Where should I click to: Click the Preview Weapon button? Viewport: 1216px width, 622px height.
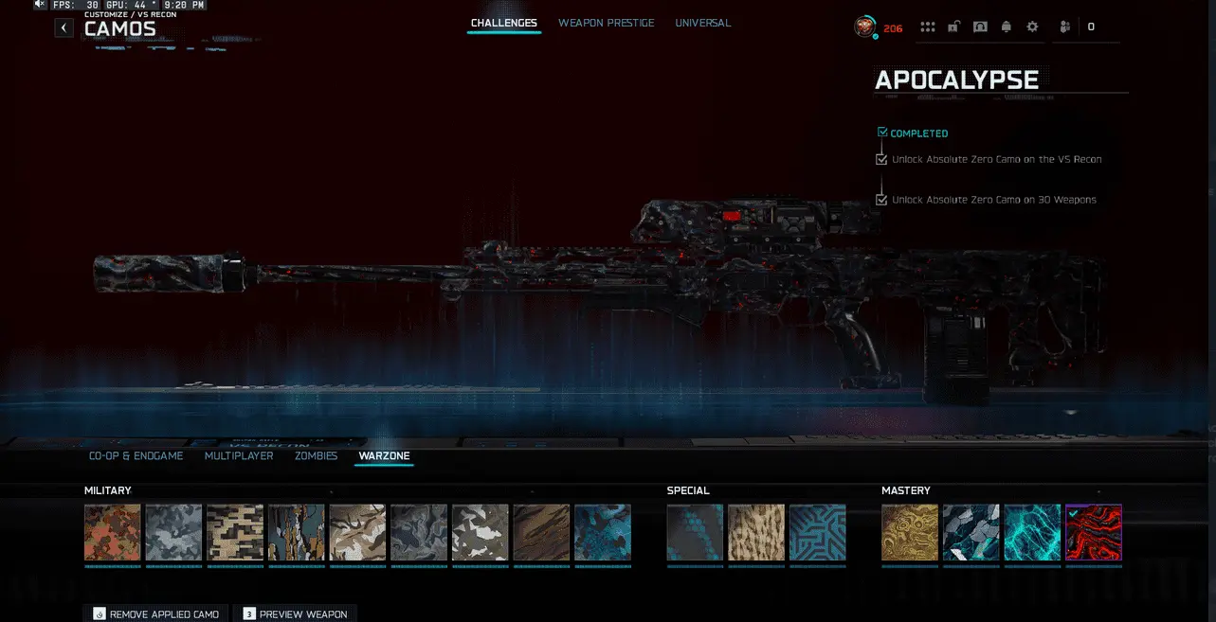tap(295, 614)
